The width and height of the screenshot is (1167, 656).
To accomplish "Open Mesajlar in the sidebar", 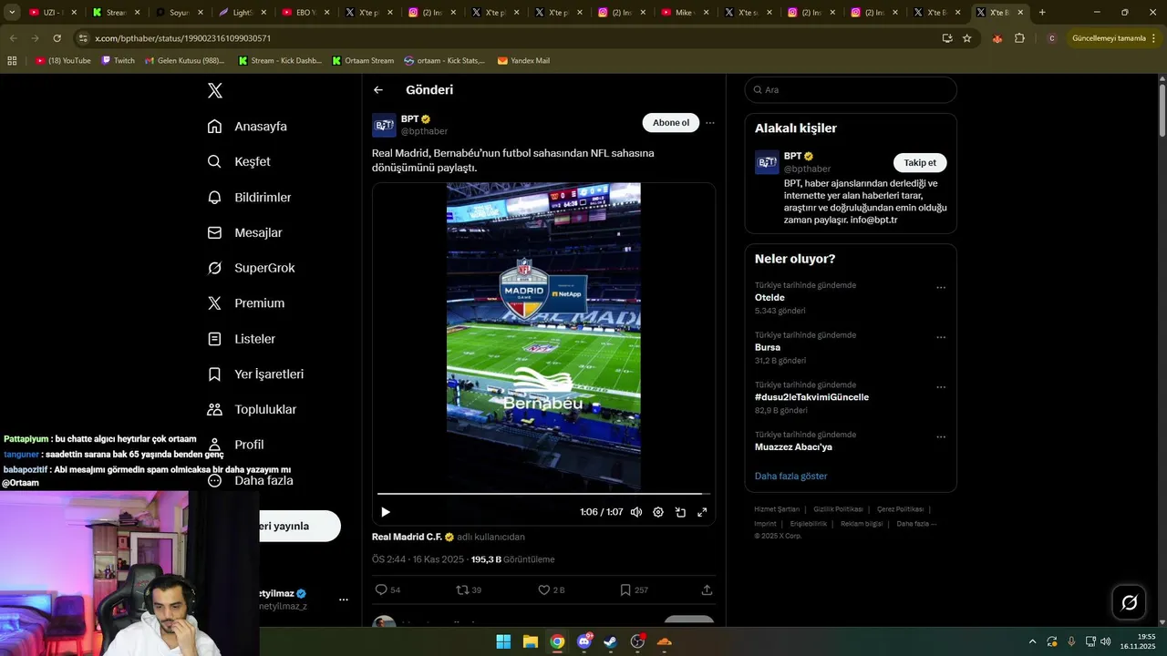I will tap(244, 232).
